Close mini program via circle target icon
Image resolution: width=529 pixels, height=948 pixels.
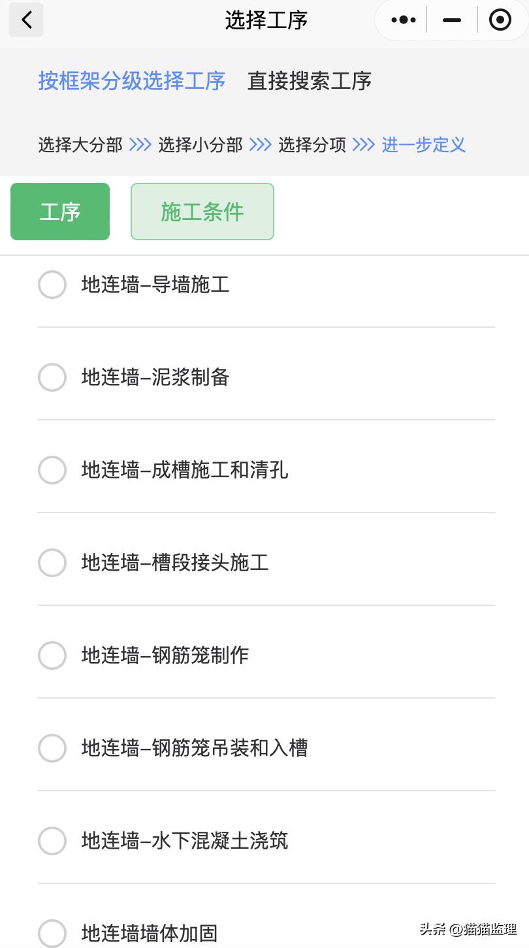(500, 20)
